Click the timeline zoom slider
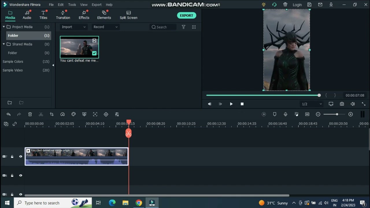370x208 pixels. click(334, 114)
